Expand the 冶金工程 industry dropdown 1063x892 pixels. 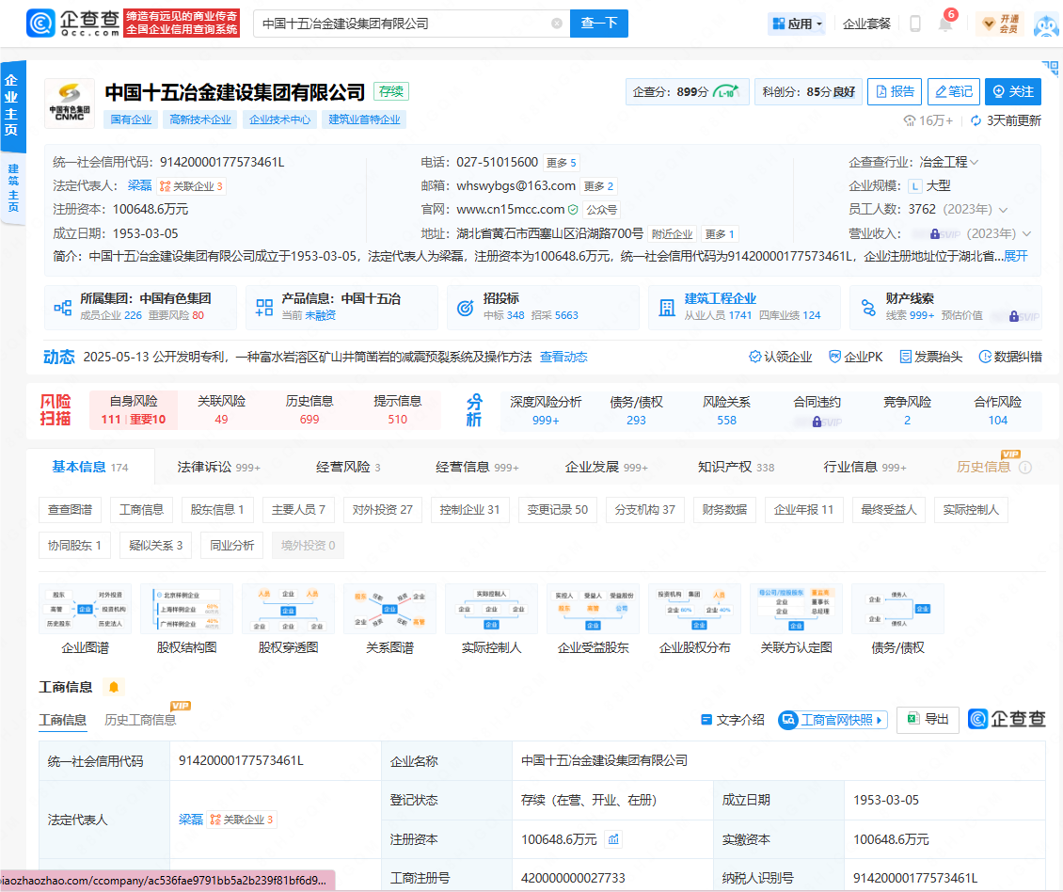(x=975, y=162)
